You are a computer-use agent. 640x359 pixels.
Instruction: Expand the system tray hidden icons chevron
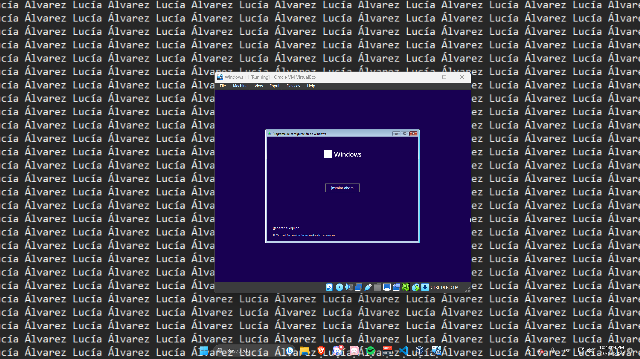[528, 351]
